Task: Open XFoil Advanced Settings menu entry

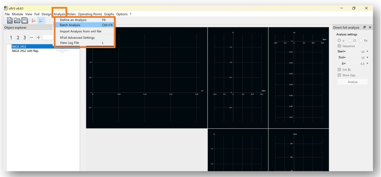Action: (77, 38)
